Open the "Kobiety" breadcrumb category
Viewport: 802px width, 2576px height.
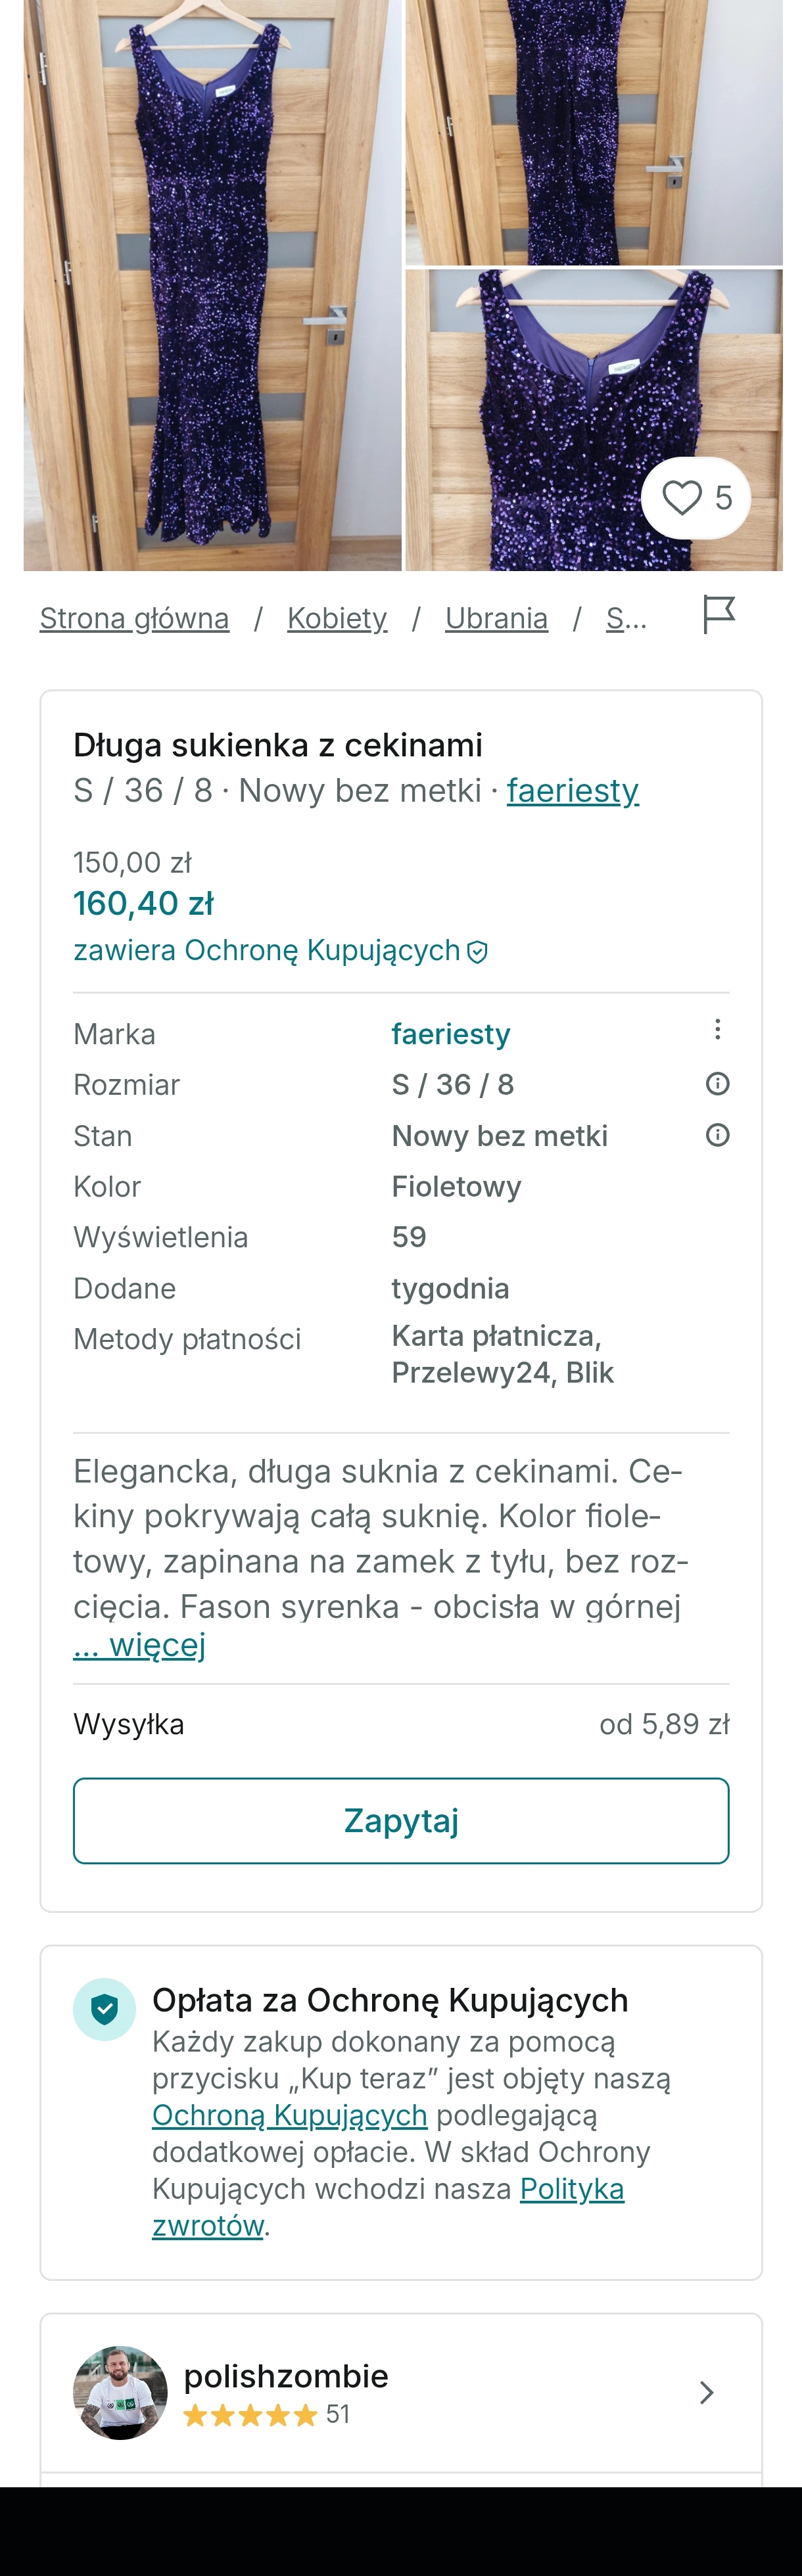point(337,618)
